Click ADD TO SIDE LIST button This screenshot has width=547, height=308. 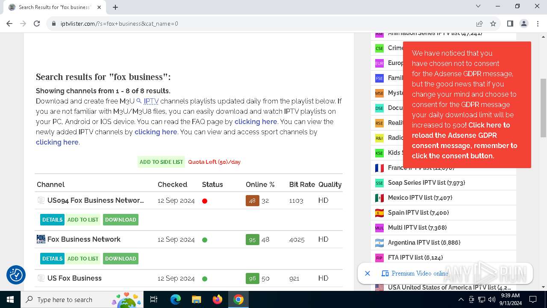point(161,162)
